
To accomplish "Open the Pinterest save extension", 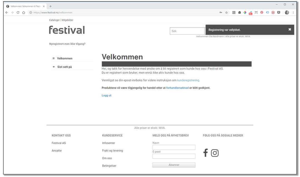I will (x=262, y=12).
